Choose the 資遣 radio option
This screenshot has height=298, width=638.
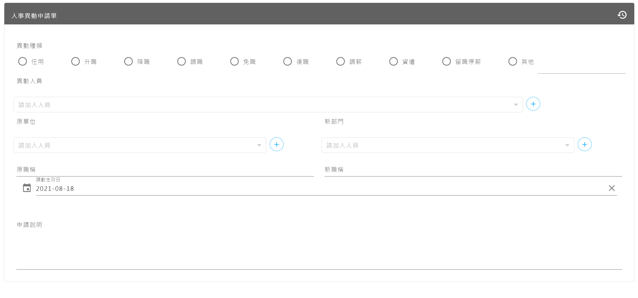393,61
